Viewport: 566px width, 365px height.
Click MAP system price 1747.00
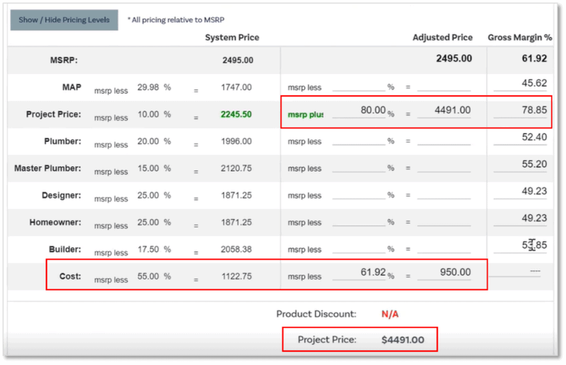(236, 87)
